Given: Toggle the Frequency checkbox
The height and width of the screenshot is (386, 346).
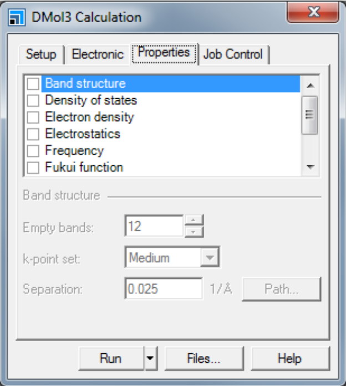Looking at the screenshot, I should [x=33, y=151].
